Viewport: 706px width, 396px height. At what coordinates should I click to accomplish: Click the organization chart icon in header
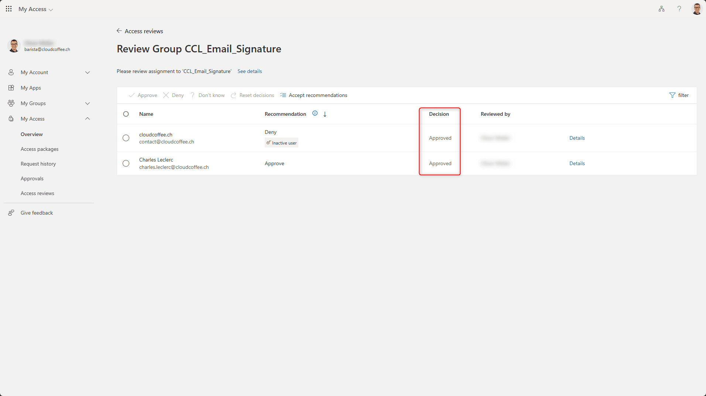point(661,9)
